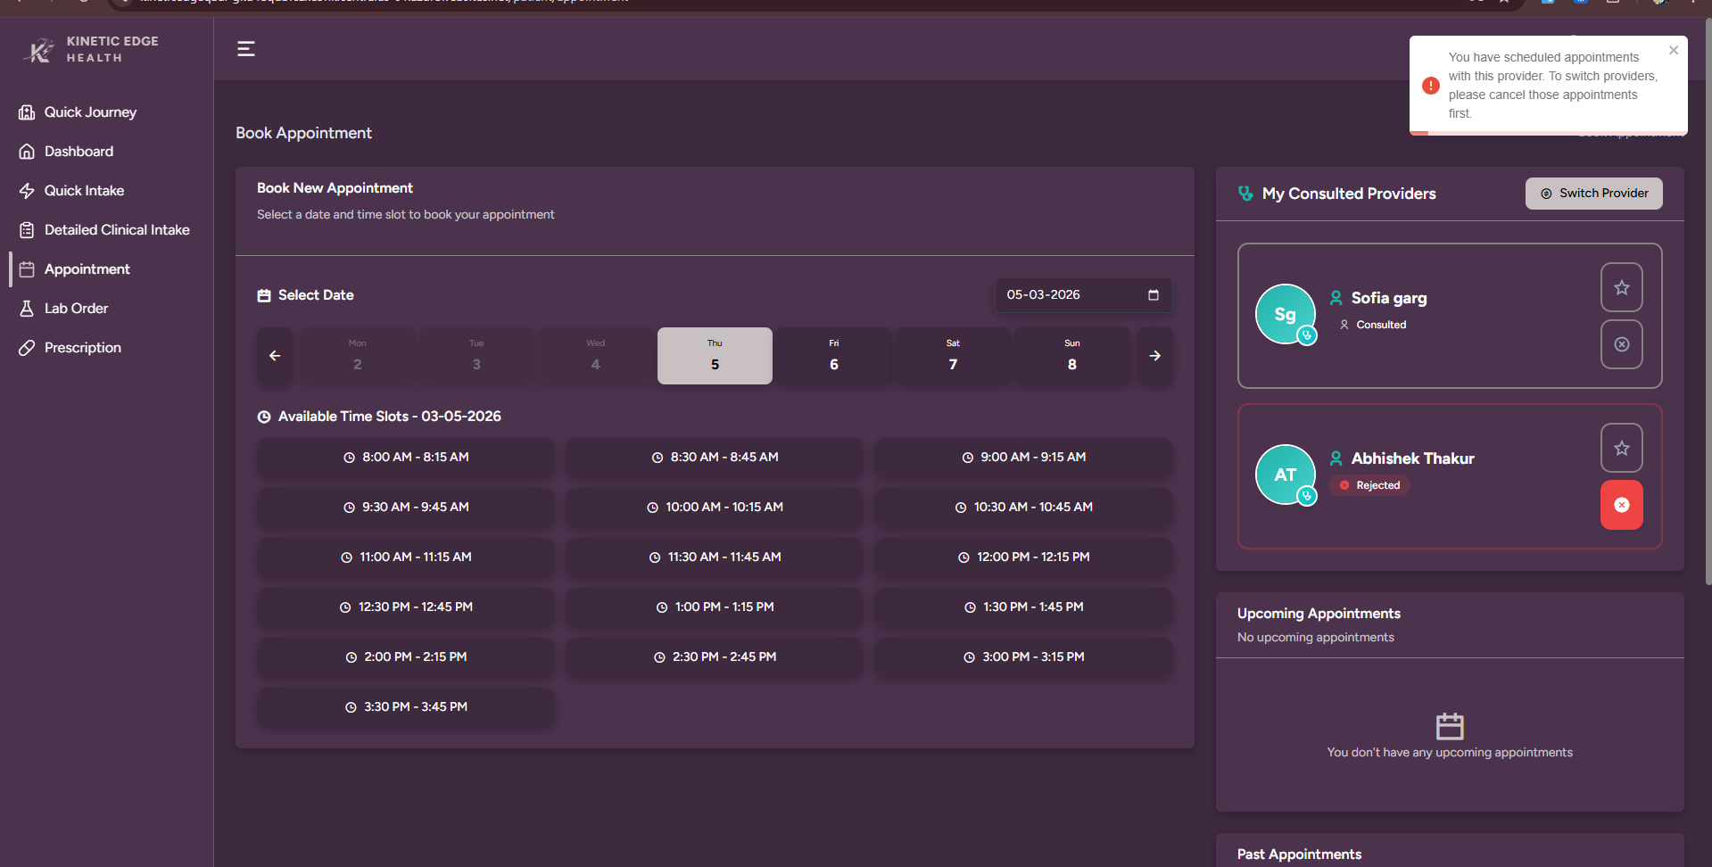Select the 10:00 AM - 10:15 AM slot
1712x867 pixels.
[715, 508]
